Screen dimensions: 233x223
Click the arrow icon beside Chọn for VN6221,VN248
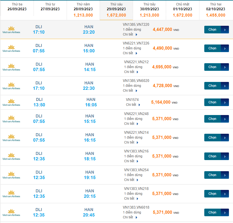click(225, 119)
